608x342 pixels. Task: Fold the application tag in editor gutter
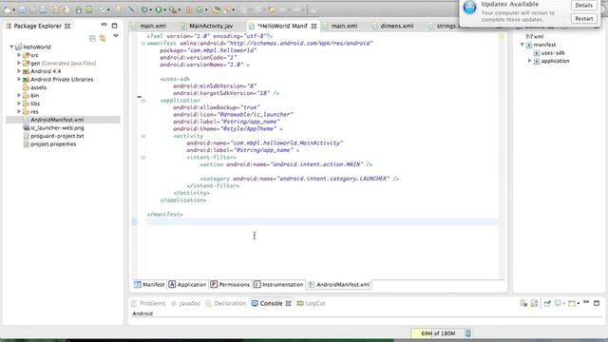click(x=143, y=101)
